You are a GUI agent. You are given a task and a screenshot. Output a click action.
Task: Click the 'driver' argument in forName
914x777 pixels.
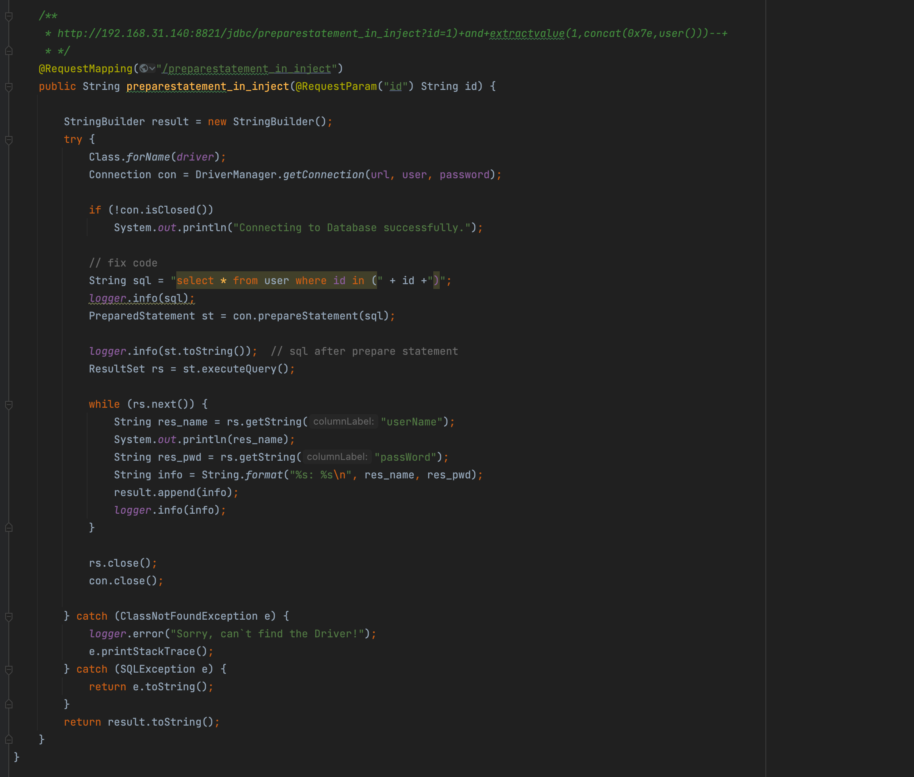[195, 157]
